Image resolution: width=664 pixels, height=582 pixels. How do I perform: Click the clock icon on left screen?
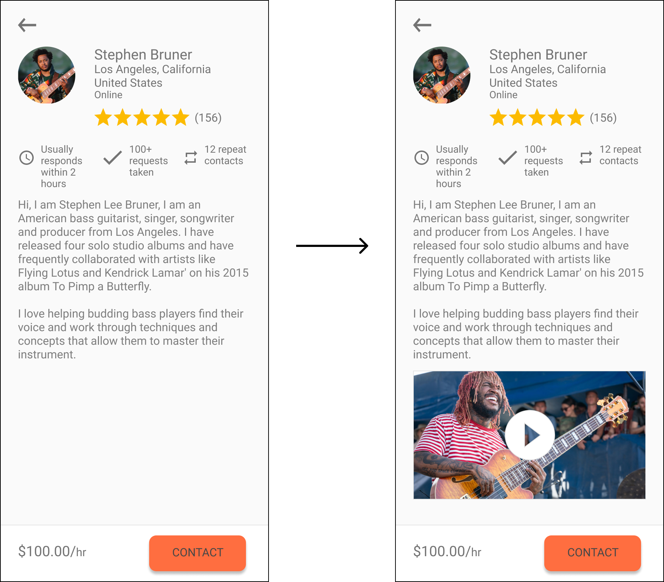tap(27, 158)
